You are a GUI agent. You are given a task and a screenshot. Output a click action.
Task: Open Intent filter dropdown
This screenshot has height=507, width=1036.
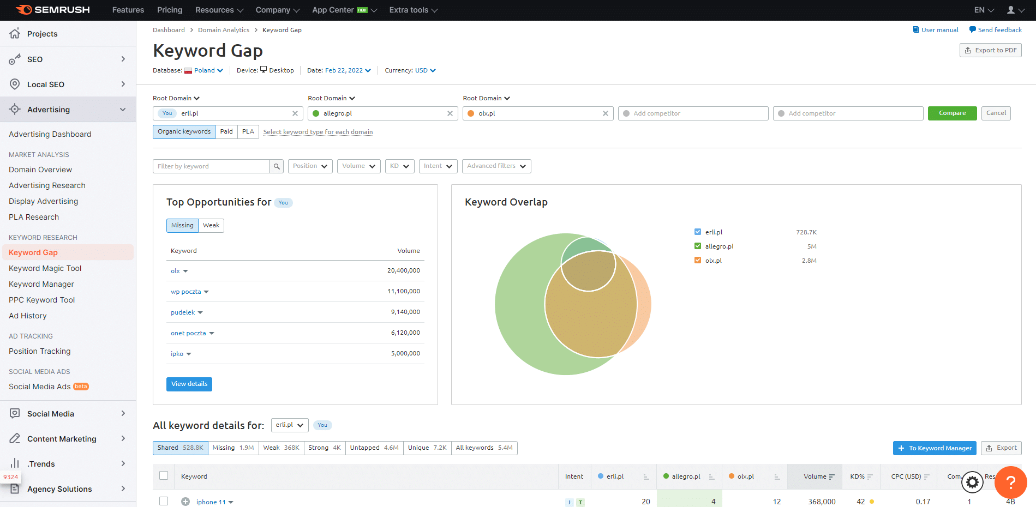pos(438,166)
